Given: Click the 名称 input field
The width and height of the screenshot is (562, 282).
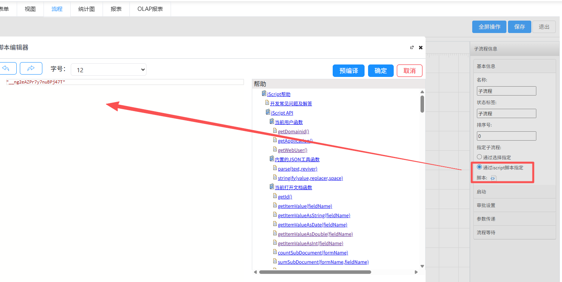Looking at the screenshot, I should (506, 91).
